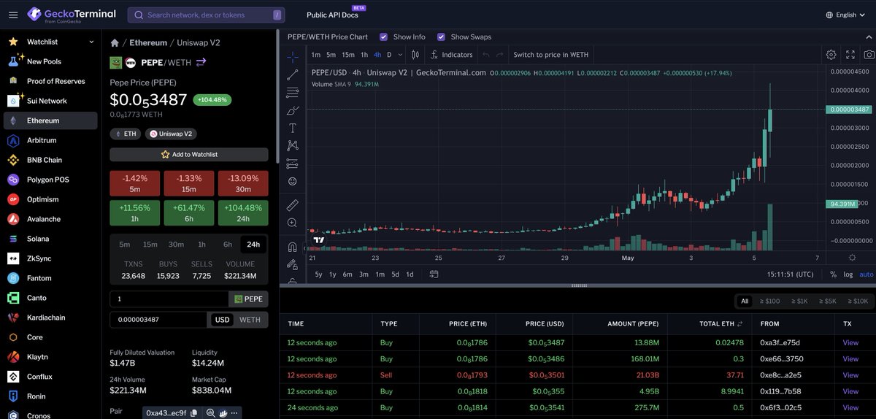Redo last chart action
The width and height of the screenshot is (876, 419).
click(x=499, y=55)
